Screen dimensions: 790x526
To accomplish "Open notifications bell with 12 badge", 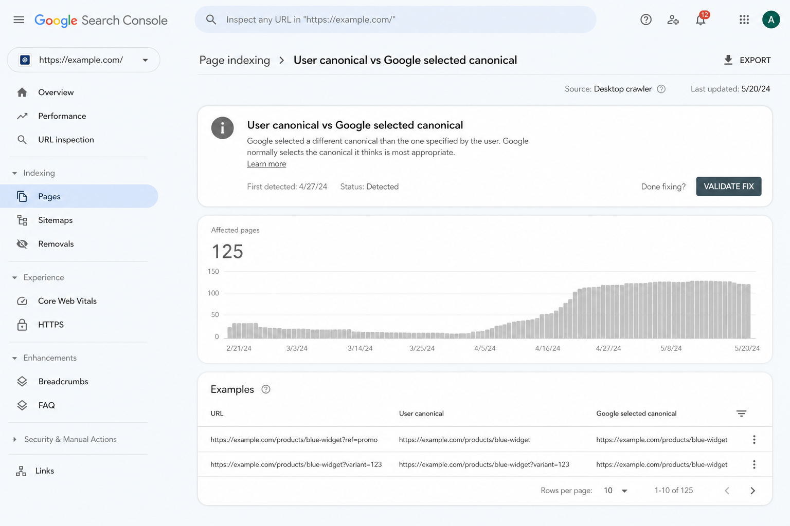I will tap(701, 19).
